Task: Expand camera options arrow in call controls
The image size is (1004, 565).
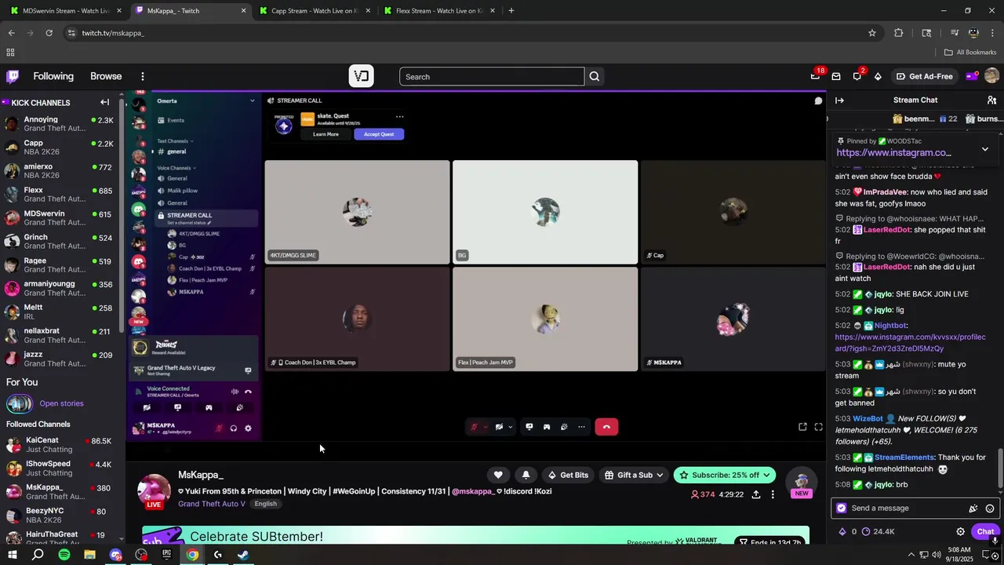Action: pos(511,427)
